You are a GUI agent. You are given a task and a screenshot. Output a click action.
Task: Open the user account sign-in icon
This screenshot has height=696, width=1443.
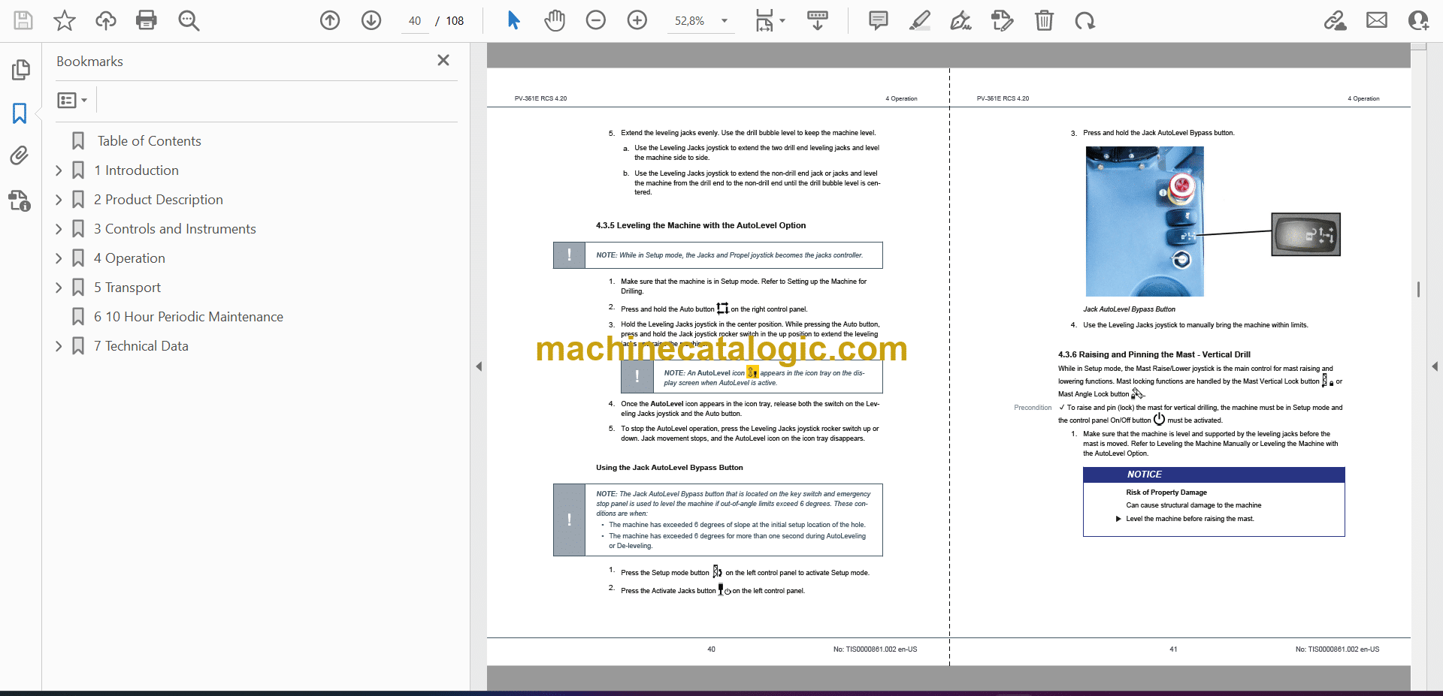point(1418,20)
